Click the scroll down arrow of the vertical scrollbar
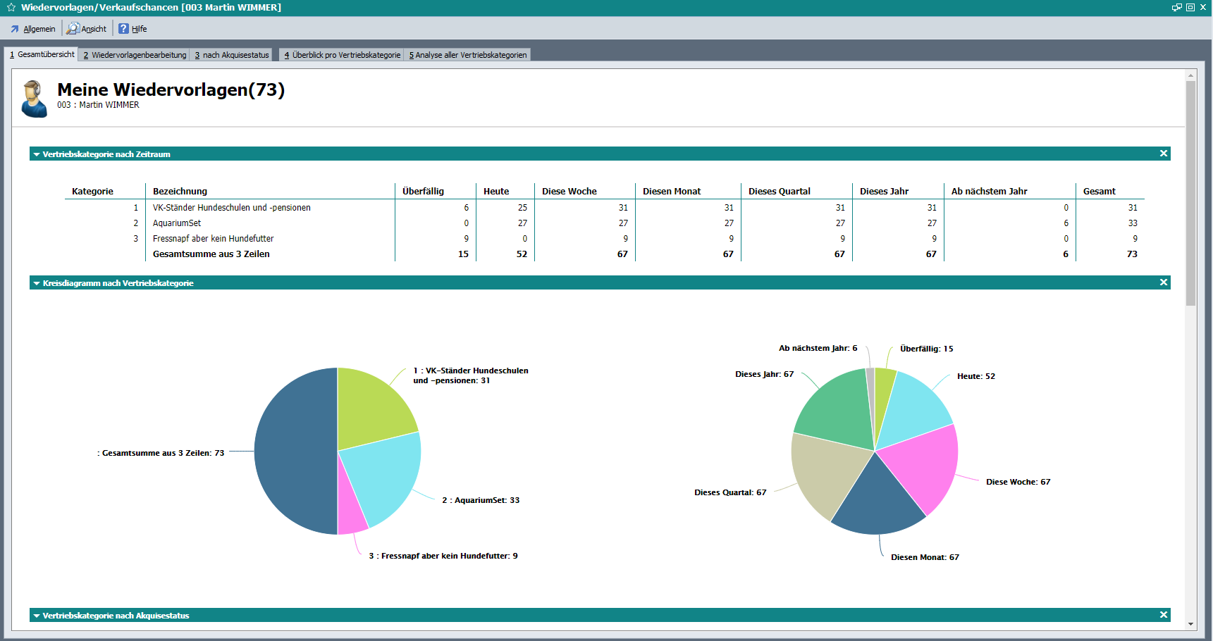The image size is (1213, 641). tap(1190, 624)
